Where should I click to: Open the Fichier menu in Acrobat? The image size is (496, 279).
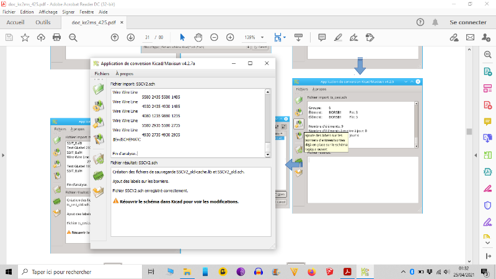(x=9, y=12)
